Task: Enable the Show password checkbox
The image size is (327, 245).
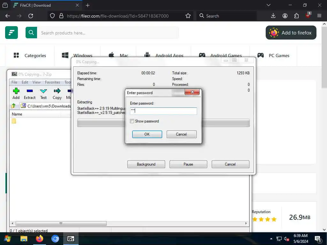Action: point(132,121)
